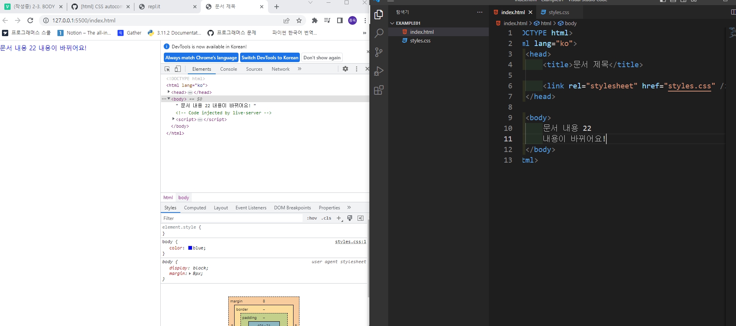
Task: Close the index.html editor tab
Action: click(530, 12)
